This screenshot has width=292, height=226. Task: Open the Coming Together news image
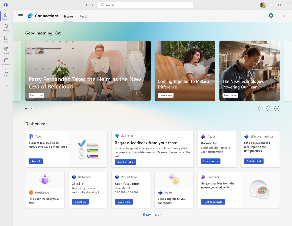(x=185, y=71)
